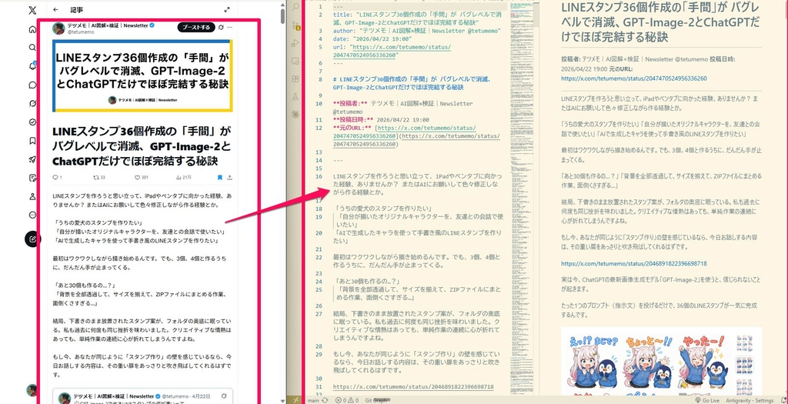Click the quoted テツメモ post card at bottom
The height and width of the screenshot is (404, 788).
tap(142, 396)
